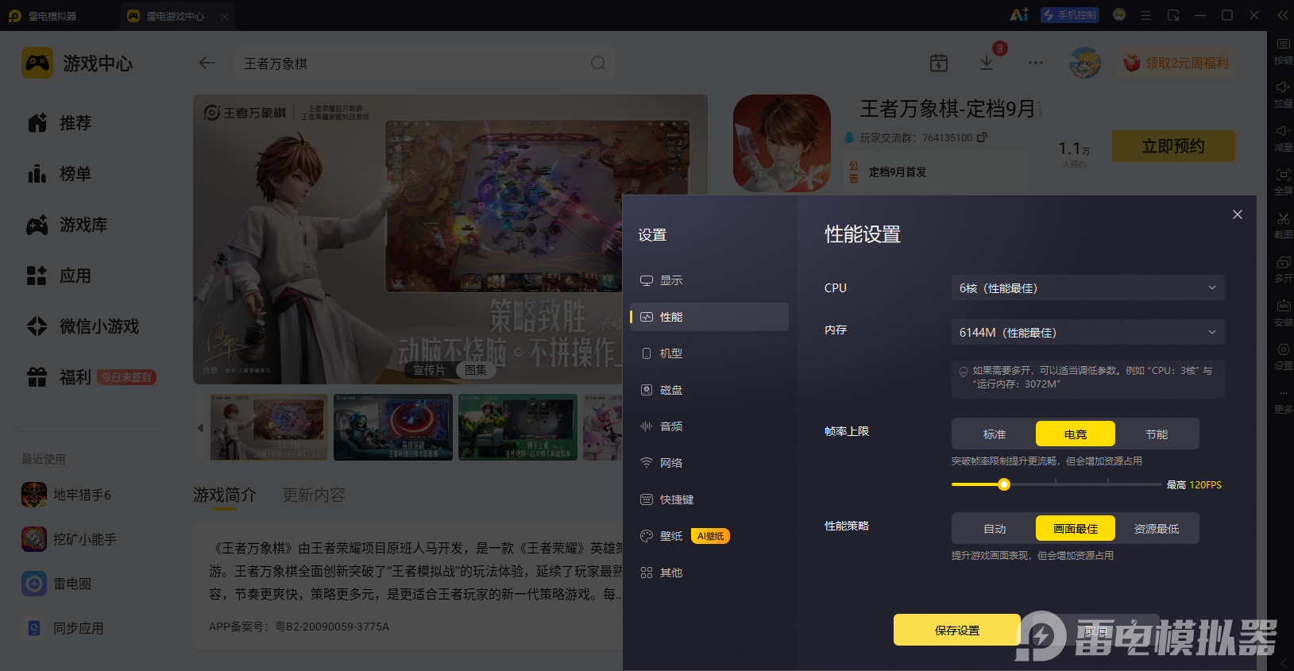This screenshot has height=671, width=1294.
Task: Switch to the 雷电模拟器 window tab
Action: [x=44, y=16]
